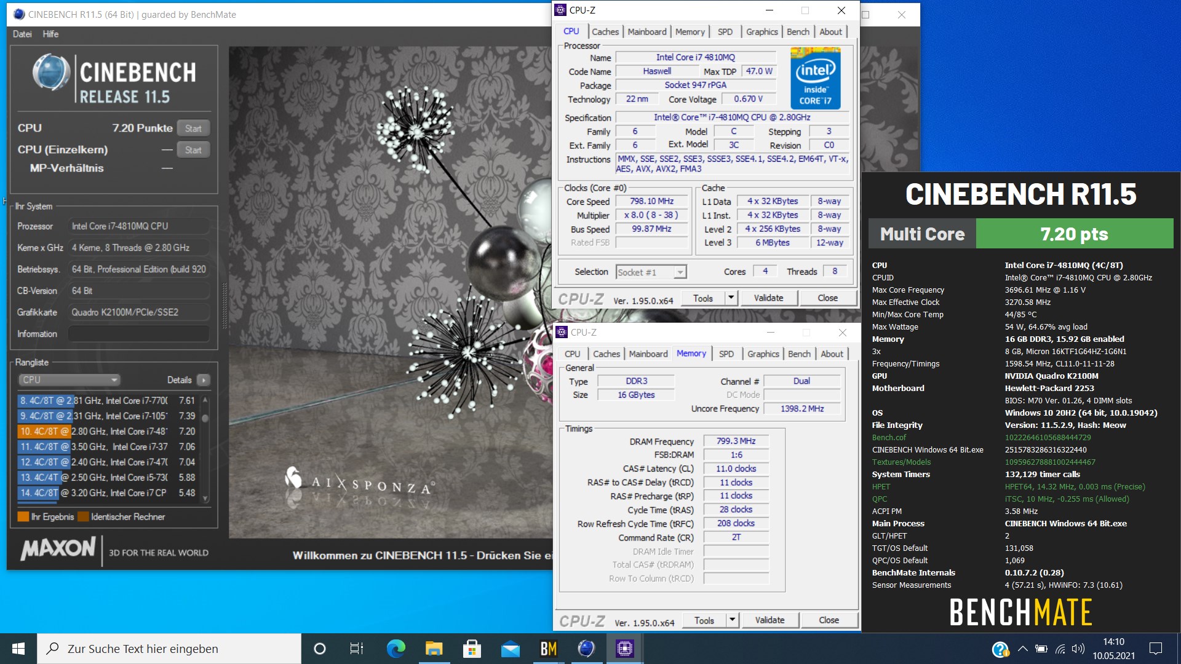
Task: Click the HPET timer entry in BenchMate
Action: pyautogui.click(x=881, y=487)
